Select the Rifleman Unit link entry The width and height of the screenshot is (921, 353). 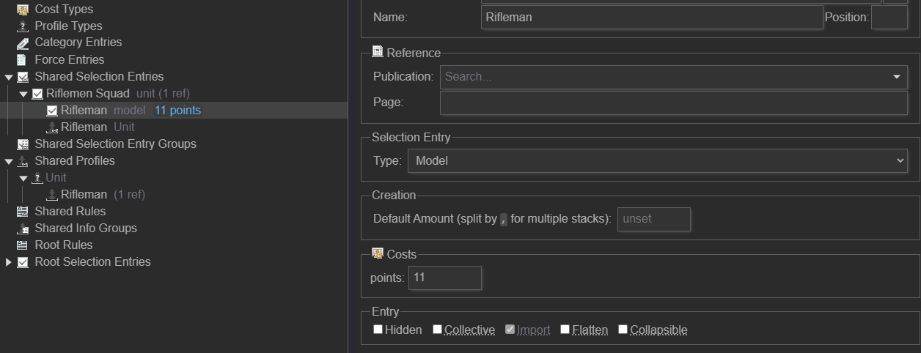tap(98, 127)
